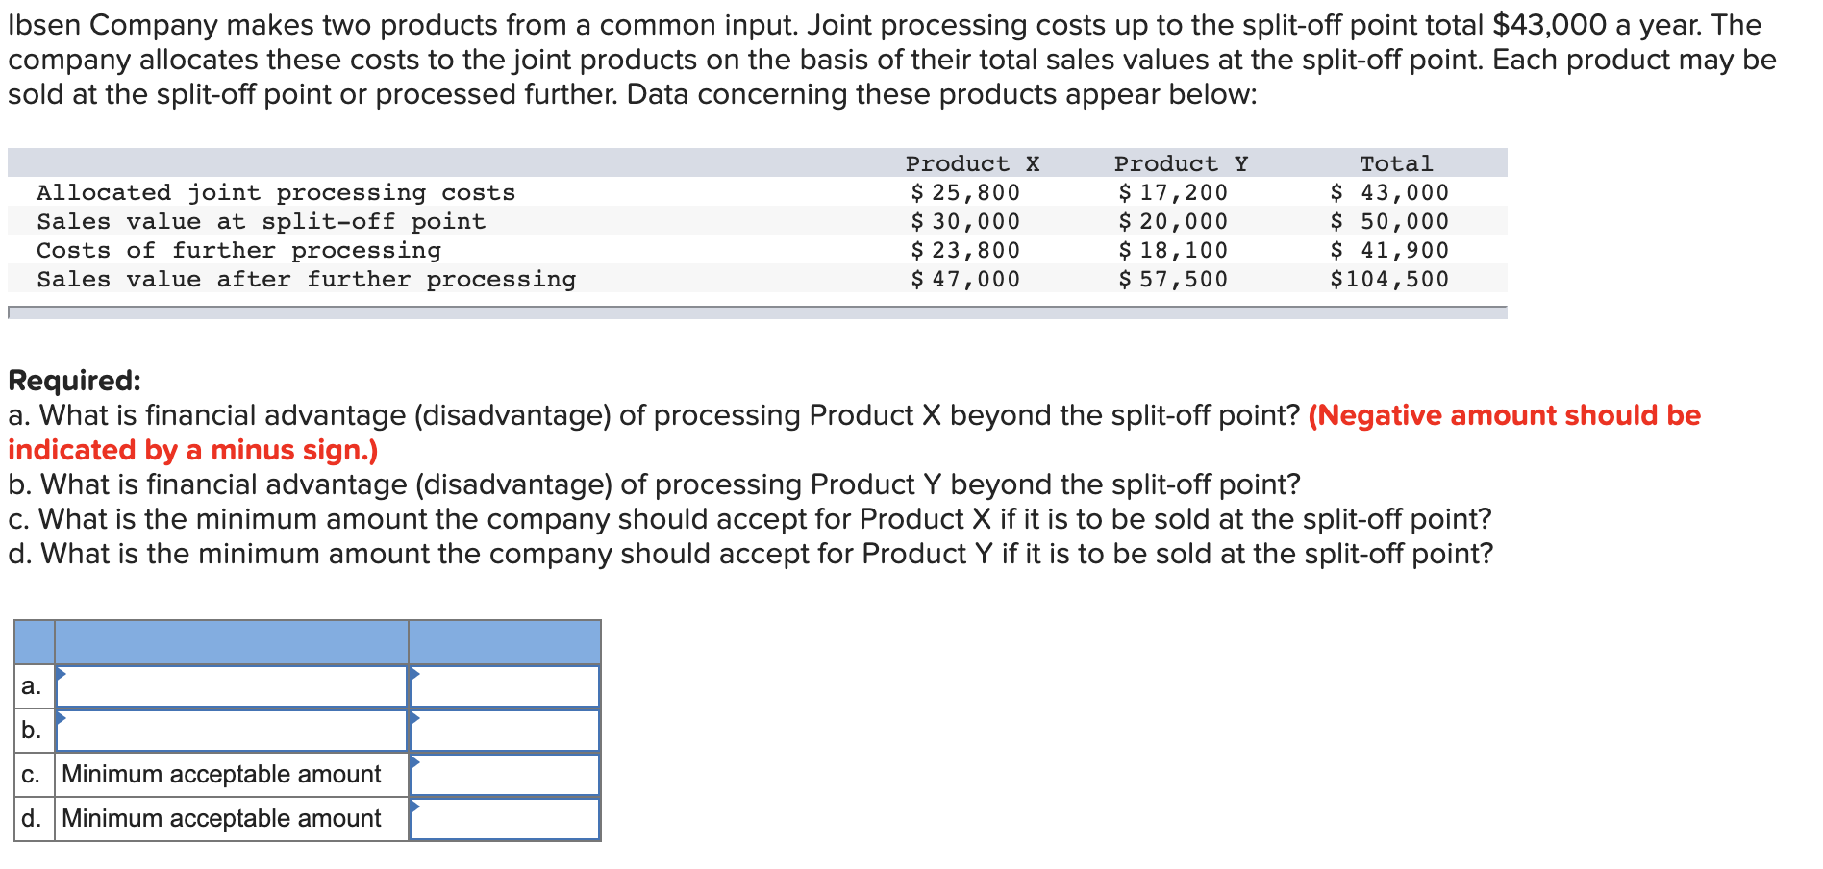
Task: Click the row label a in the answer table
Action: click(30, 687)
